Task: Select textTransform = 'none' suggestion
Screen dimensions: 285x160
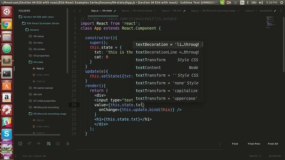Action: pyautogui.click(x=167, y=83)
